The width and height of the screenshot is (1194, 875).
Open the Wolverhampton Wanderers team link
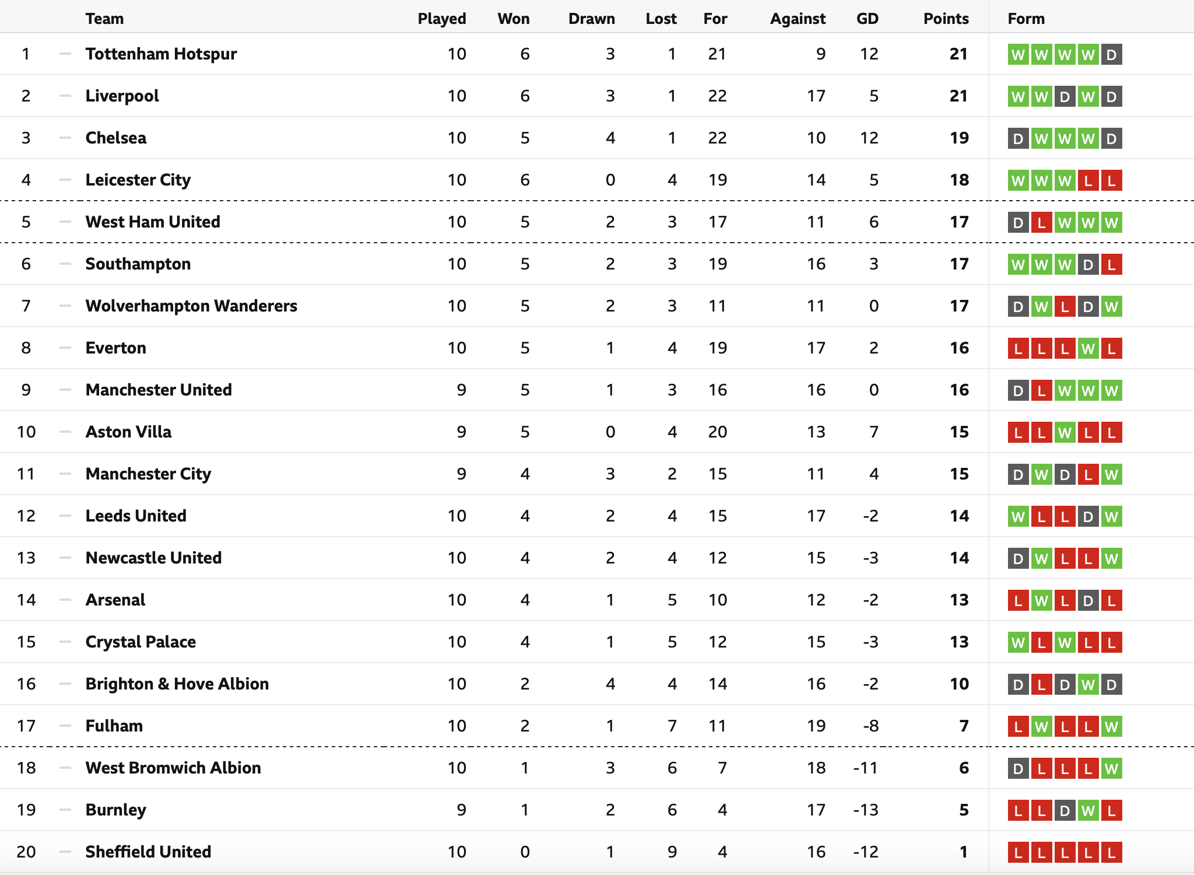click(191, 306)
